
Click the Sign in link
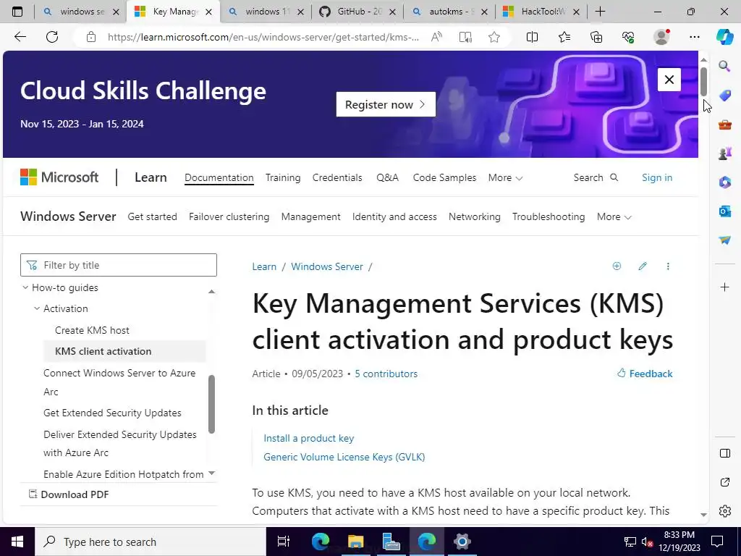[x=657, y=178]
